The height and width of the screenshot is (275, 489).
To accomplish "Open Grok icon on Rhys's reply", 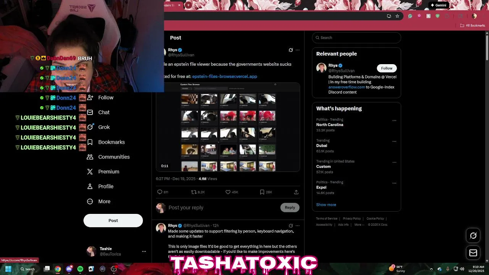I will point(291,226).
